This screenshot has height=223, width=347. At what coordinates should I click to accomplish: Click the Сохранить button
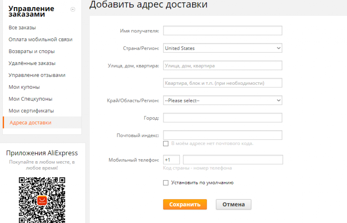point(185,204)
